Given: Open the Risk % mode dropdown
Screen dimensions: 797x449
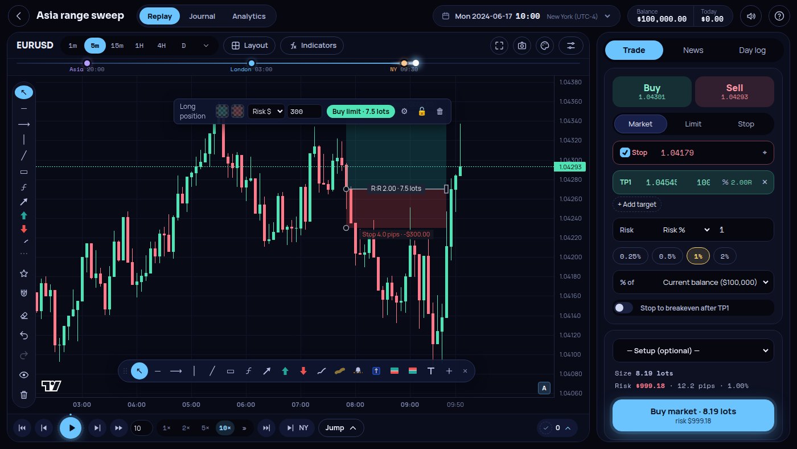Looking at the screenshot, I should [686, 230].
